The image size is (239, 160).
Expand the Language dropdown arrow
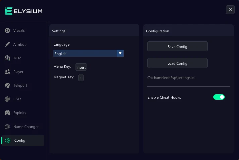click(x=120, y=53)
